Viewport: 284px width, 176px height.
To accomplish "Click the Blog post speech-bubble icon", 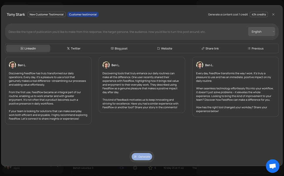I will point(112,48).
